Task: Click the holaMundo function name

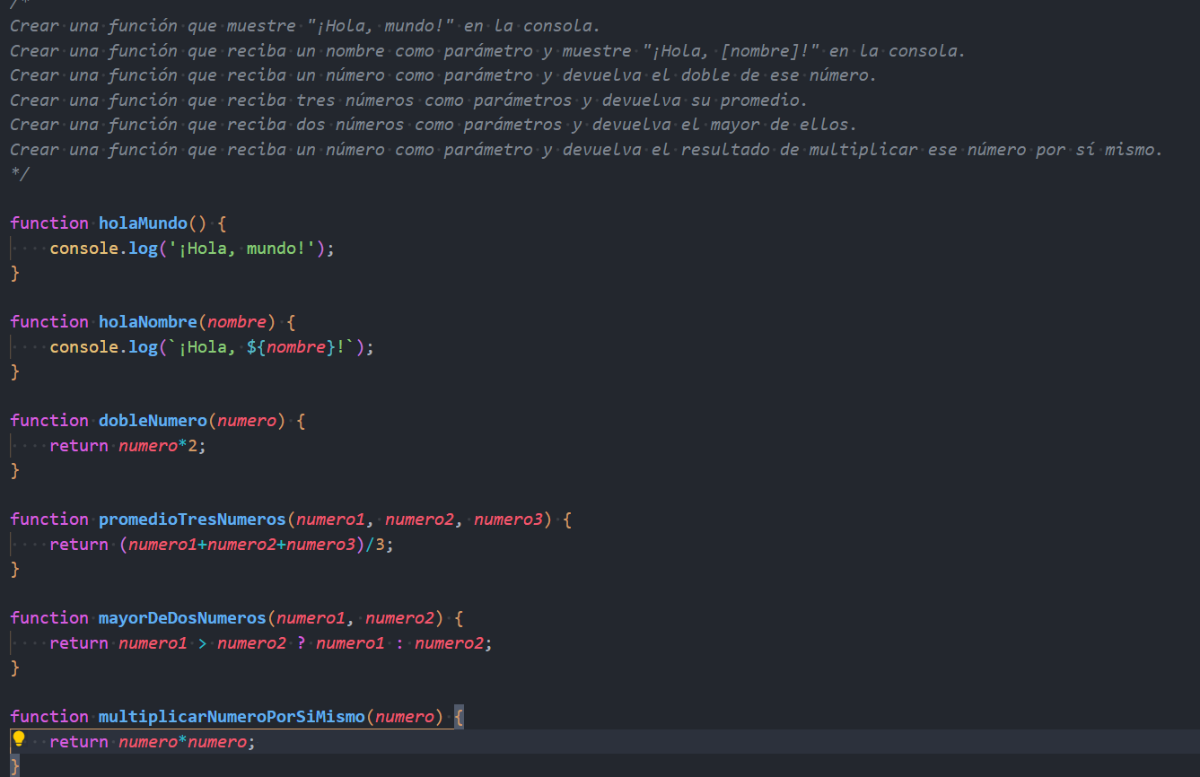Action: (144, 223)
